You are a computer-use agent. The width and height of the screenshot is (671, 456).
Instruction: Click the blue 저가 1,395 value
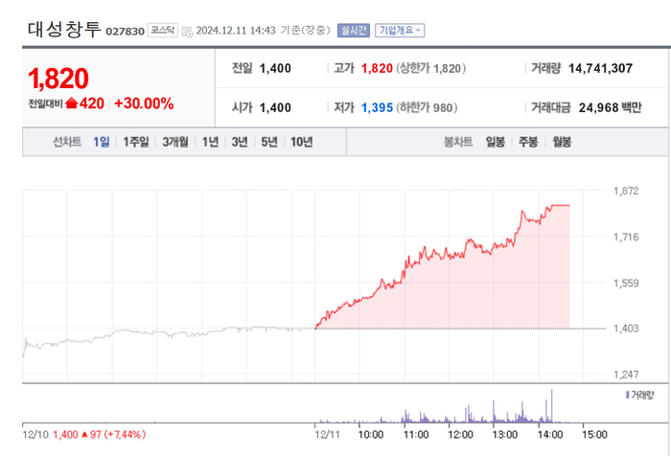pos(377,107)
